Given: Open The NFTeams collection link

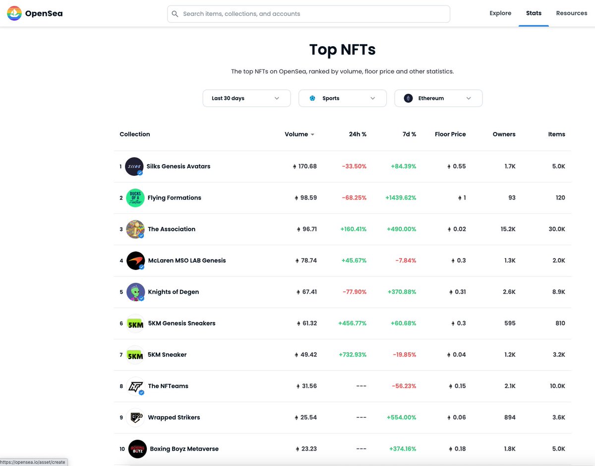Looking at the screenshot, I should coord(168,386).
